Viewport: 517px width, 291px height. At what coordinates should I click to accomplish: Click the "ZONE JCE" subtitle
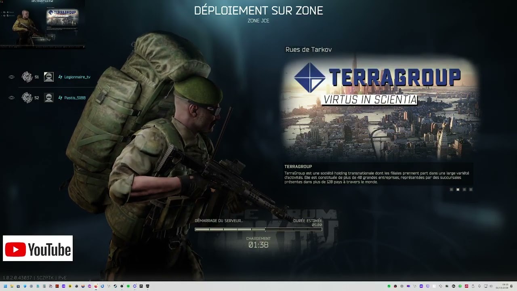(x=258, y=21)
